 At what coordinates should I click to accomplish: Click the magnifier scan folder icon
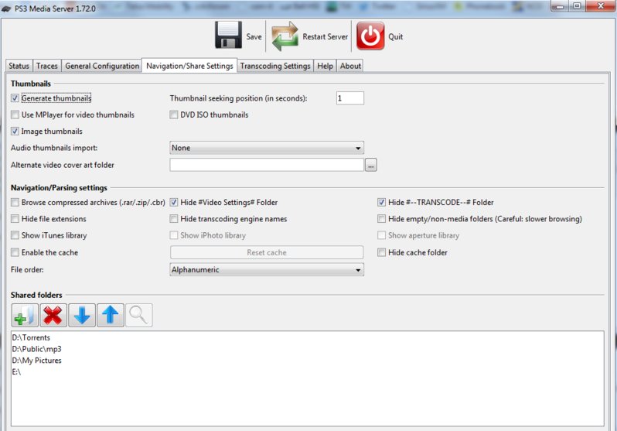tap(138, 315)
